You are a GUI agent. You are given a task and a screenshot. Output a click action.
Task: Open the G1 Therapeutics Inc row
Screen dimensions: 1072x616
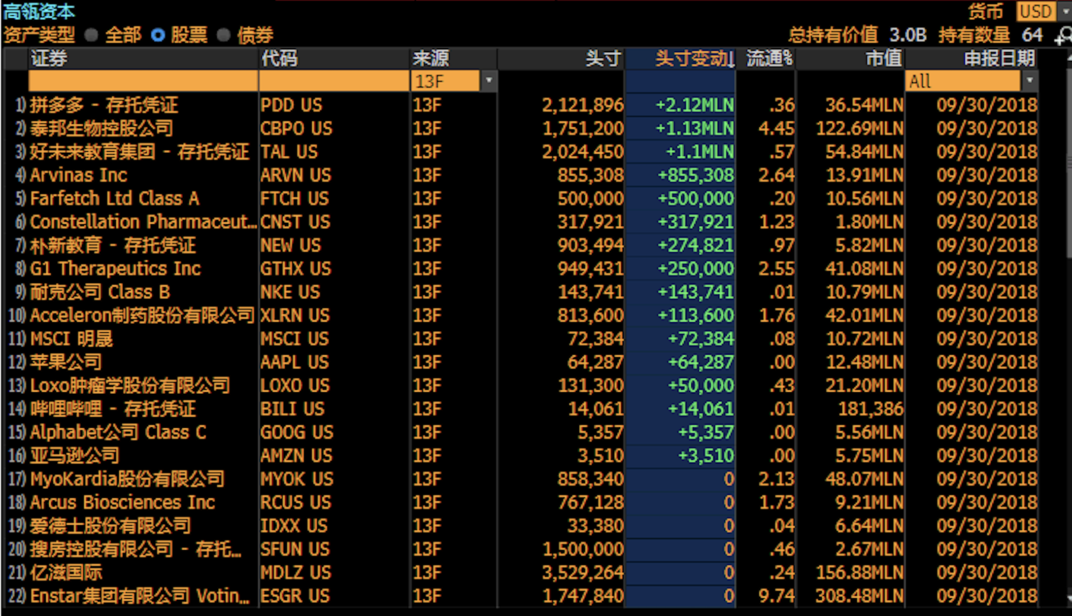(520, 269)
